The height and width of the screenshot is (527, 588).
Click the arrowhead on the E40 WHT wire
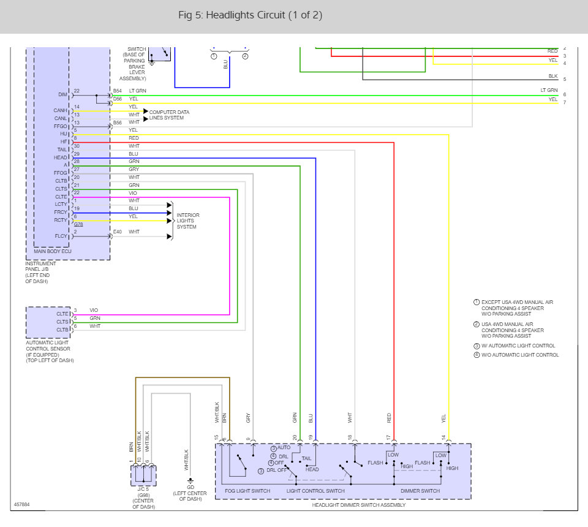click(x=169, y=237)
